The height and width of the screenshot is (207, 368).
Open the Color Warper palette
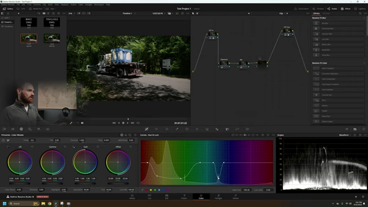coord(167,129)
